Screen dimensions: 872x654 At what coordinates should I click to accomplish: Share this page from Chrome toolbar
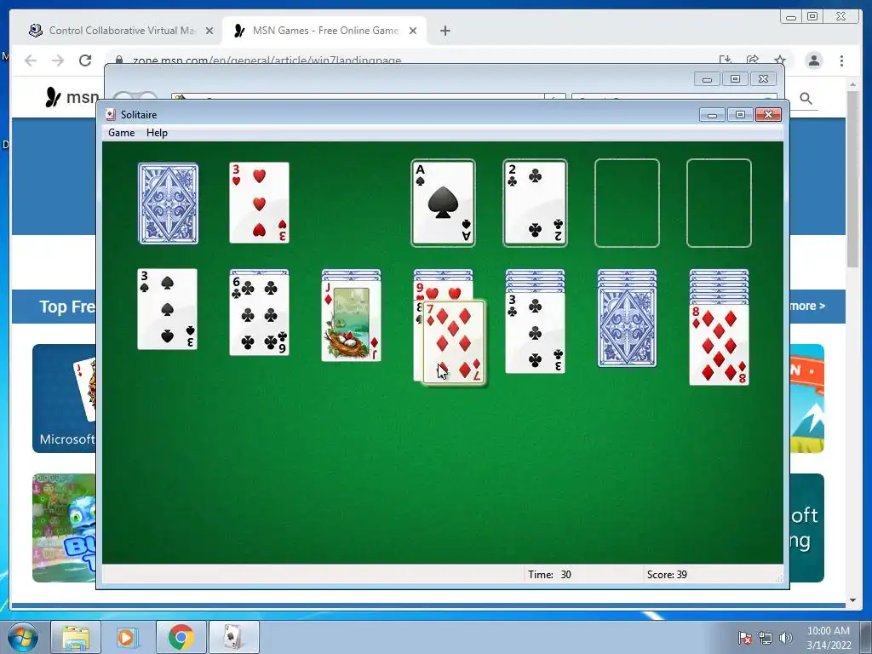click(x=753, y=60)
